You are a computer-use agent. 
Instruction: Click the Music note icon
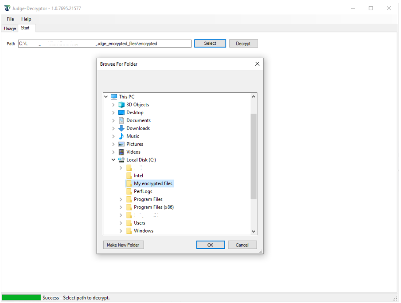tap(121, 136)
